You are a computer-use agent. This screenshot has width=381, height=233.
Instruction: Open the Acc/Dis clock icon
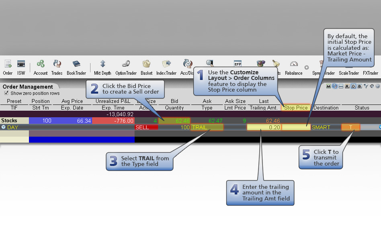tap(187, 63)
